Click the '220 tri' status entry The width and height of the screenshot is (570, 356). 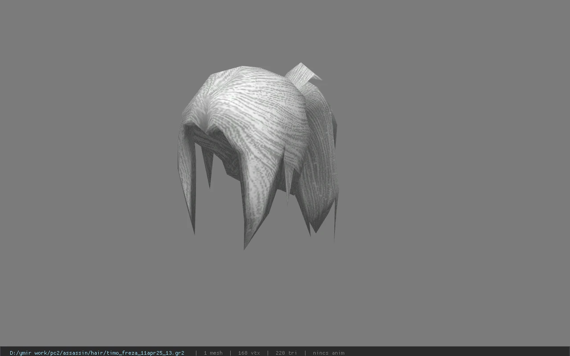(x=286, y=353)
